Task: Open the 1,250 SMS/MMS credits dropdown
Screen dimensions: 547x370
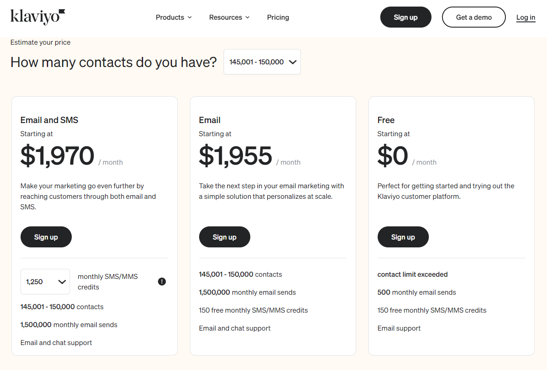Action: point(45,282)
